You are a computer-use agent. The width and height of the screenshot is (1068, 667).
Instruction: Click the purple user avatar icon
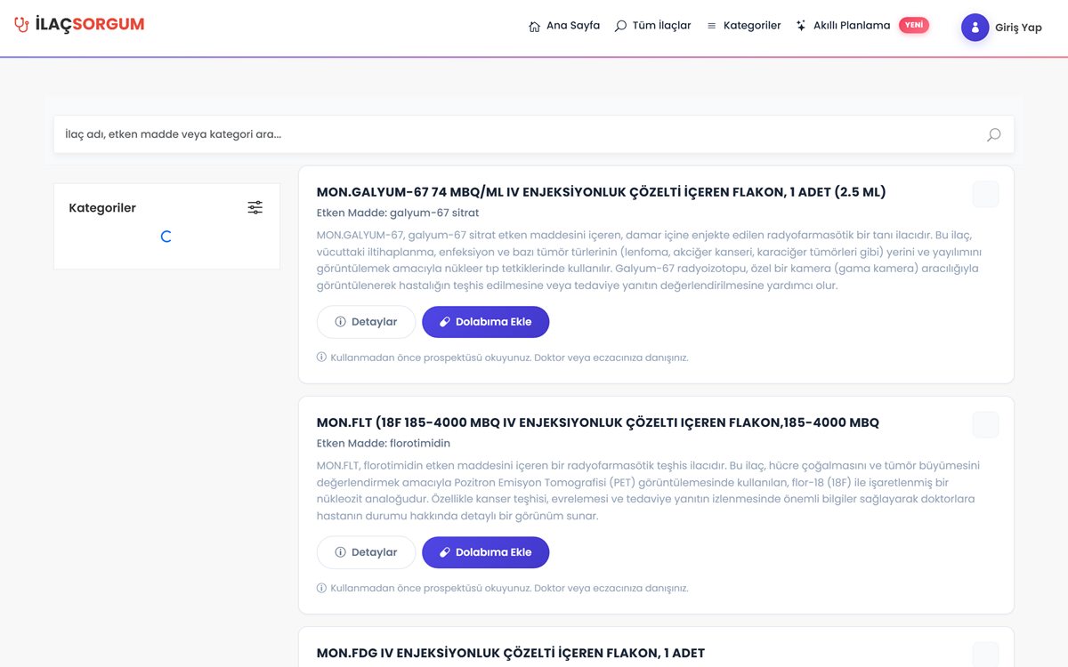tap(975, 28)
